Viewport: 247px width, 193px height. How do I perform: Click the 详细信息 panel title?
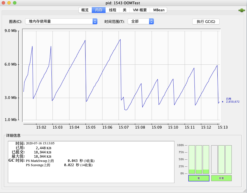pos(13,135)
